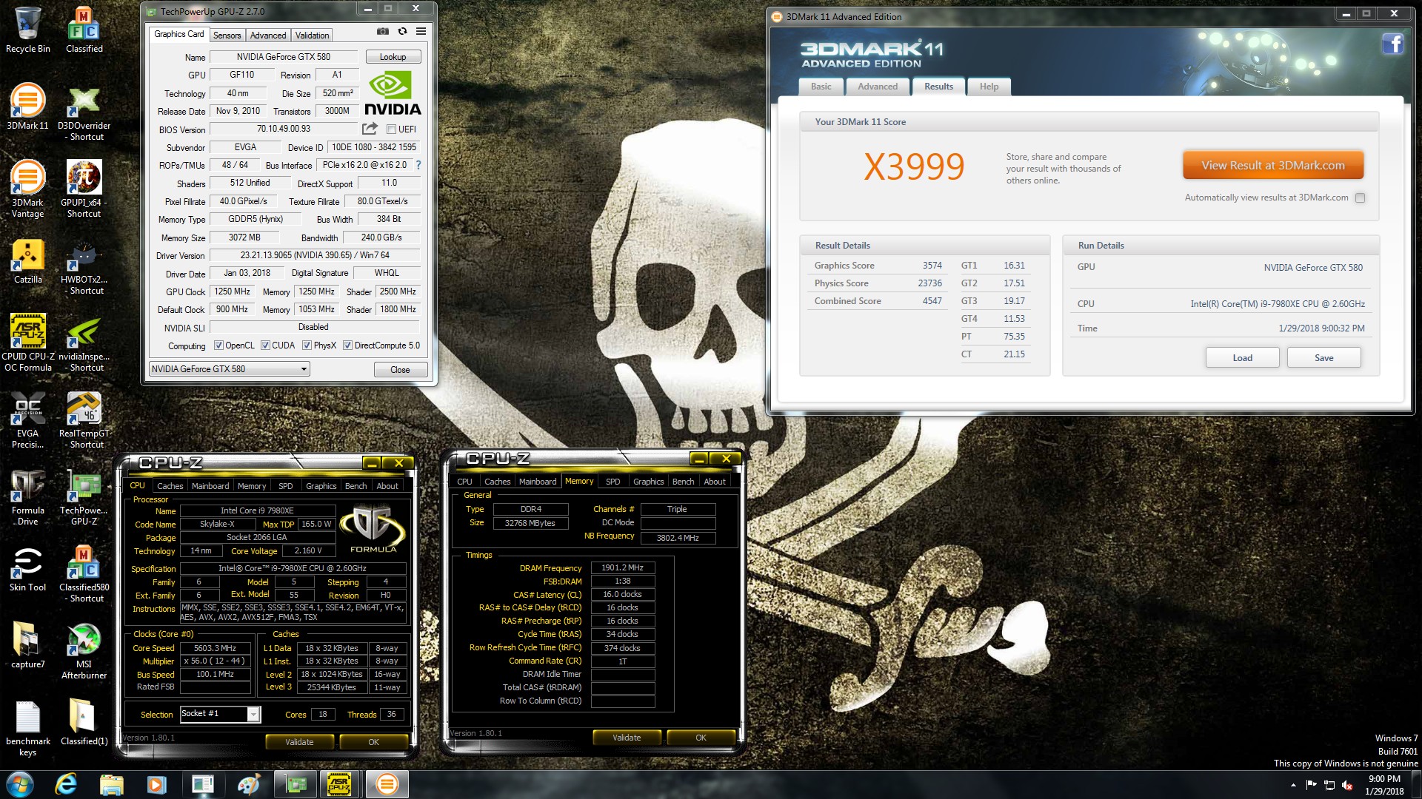The width and height of the screenshot is (1422, 799).
Task: Open Bench tab in left CPU-Z window
Action: click(356, 486)
